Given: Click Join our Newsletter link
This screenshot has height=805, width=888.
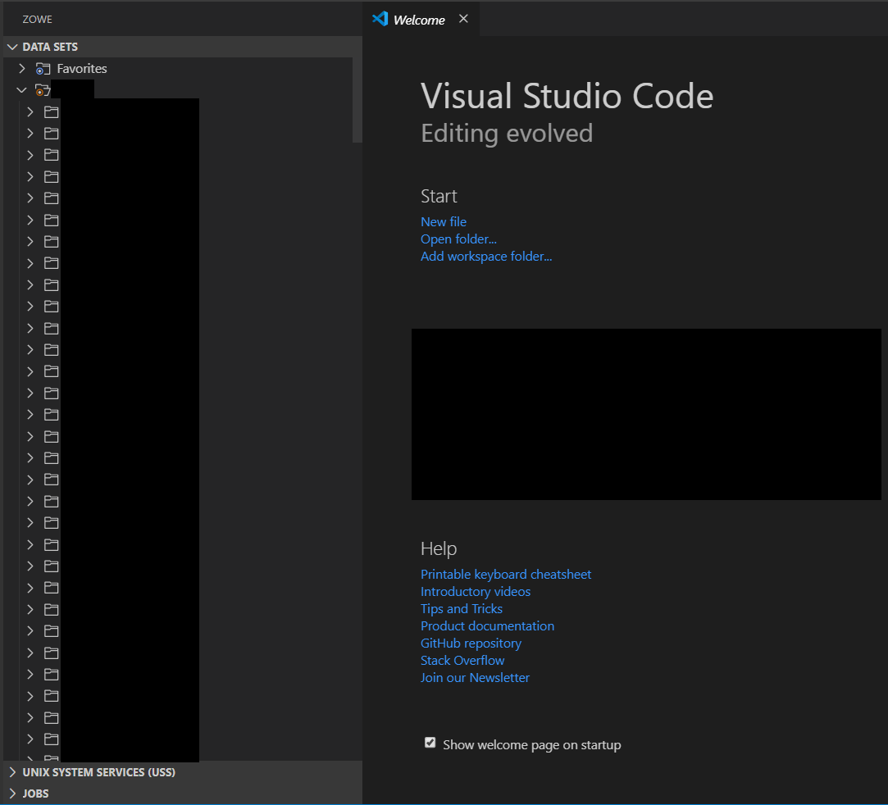Looking at the screenshot, I should (x=475, y=678).
